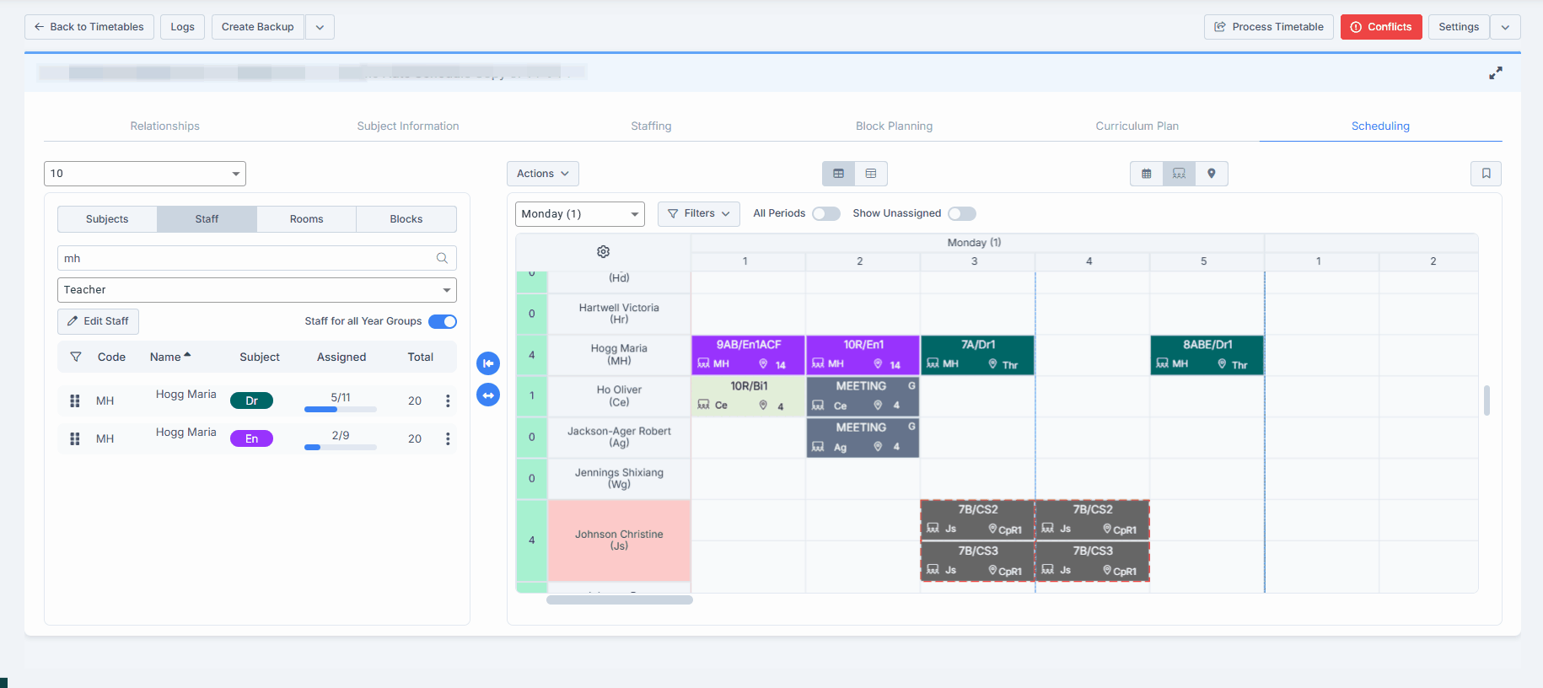Toggle the All Periods switch
Viewport: 1543px width, 688px height.
pyautogui.click(x=825, y=214)
